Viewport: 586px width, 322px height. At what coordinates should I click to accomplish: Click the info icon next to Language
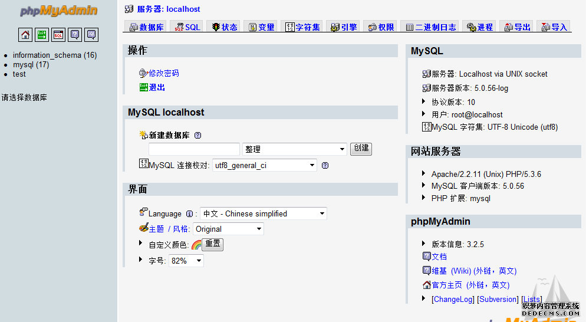click(189, 214)
